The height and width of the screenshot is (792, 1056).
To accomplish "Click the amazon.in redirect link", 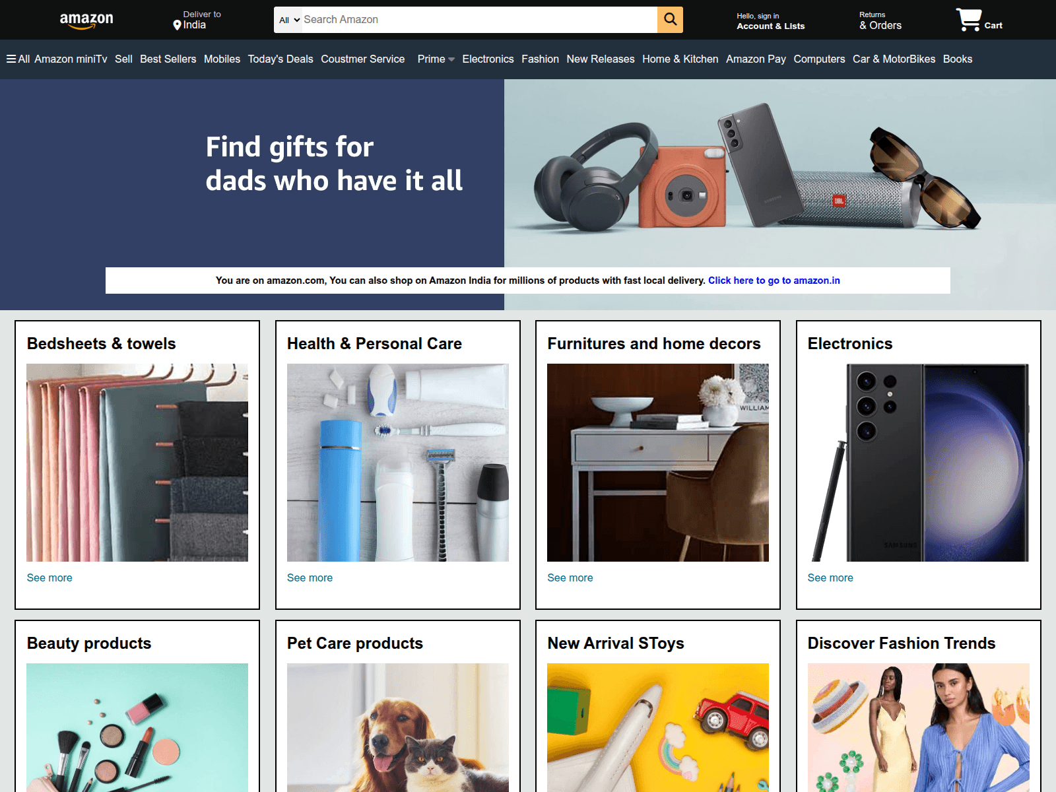I will pos(774,280).
